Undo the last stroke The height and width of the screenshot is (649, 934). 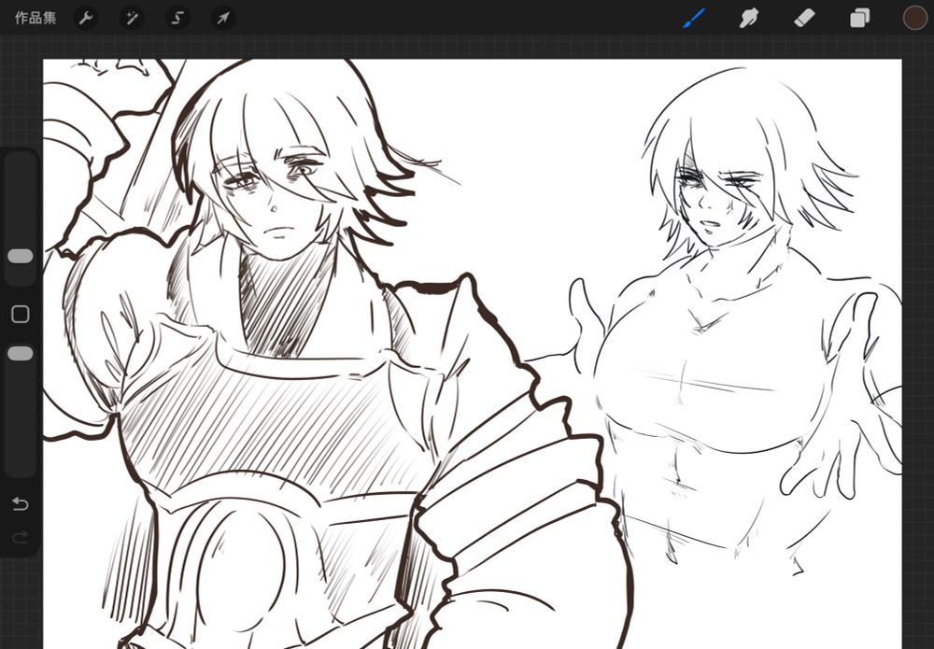[x=21, y=503]
